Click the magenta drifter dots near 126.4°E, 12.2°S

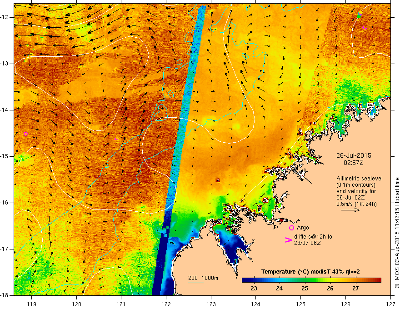click(x=364, y=28)
